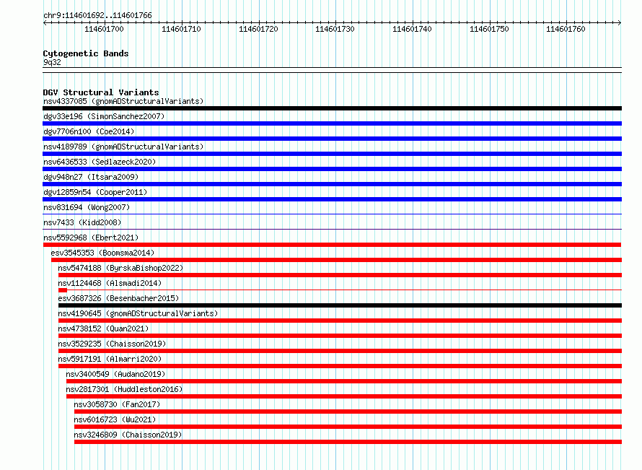
Task: Click the black bar under nsv4337085
Action: (x=332, y=108)
